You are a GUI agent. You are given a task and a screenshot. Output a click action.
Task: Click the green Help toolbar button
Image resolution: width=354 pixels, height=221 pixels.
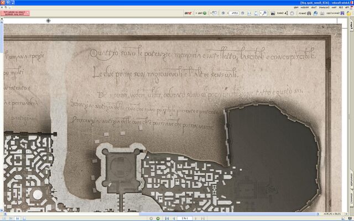202,13
